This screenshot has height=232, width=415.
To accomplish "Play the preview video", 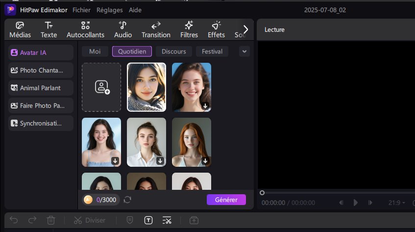I will 355,203.
